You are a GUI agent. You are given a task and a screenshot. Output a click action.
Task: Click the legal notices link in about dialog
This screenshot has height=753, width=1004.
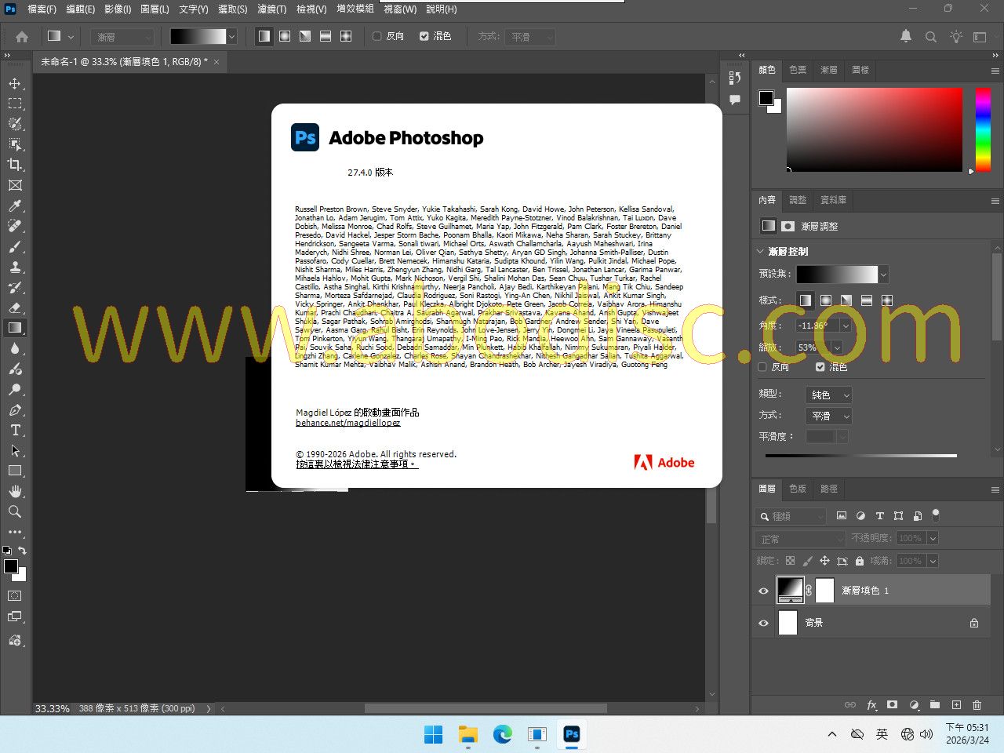click(356, 464)
